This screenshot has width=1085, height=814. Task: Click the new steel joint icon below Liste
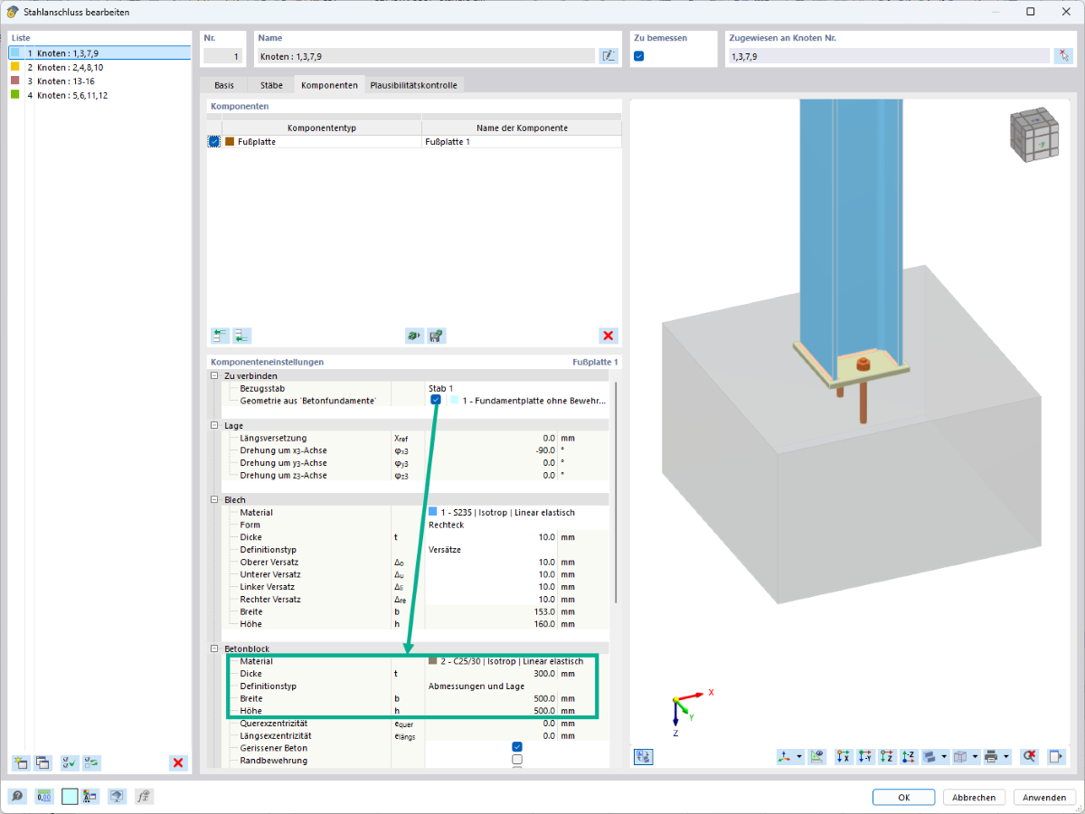[x=20, y=762]
